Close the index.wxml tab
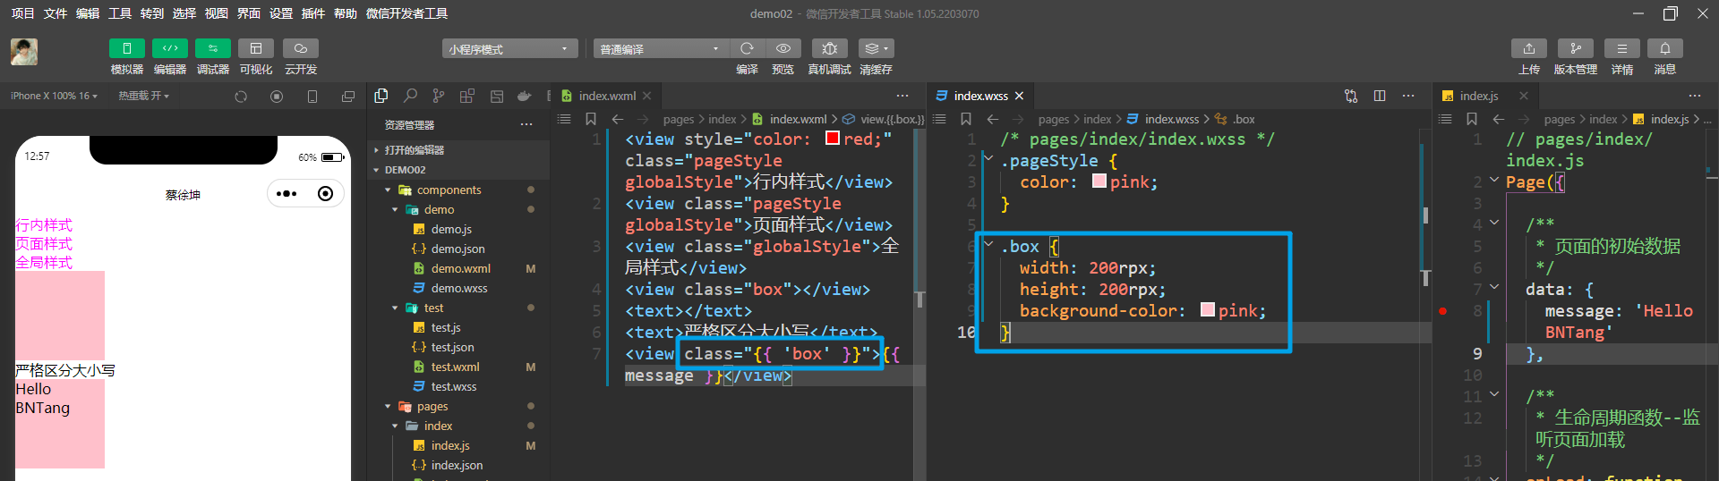This screenshot has height=481, width=1719. tap(646, 96)
